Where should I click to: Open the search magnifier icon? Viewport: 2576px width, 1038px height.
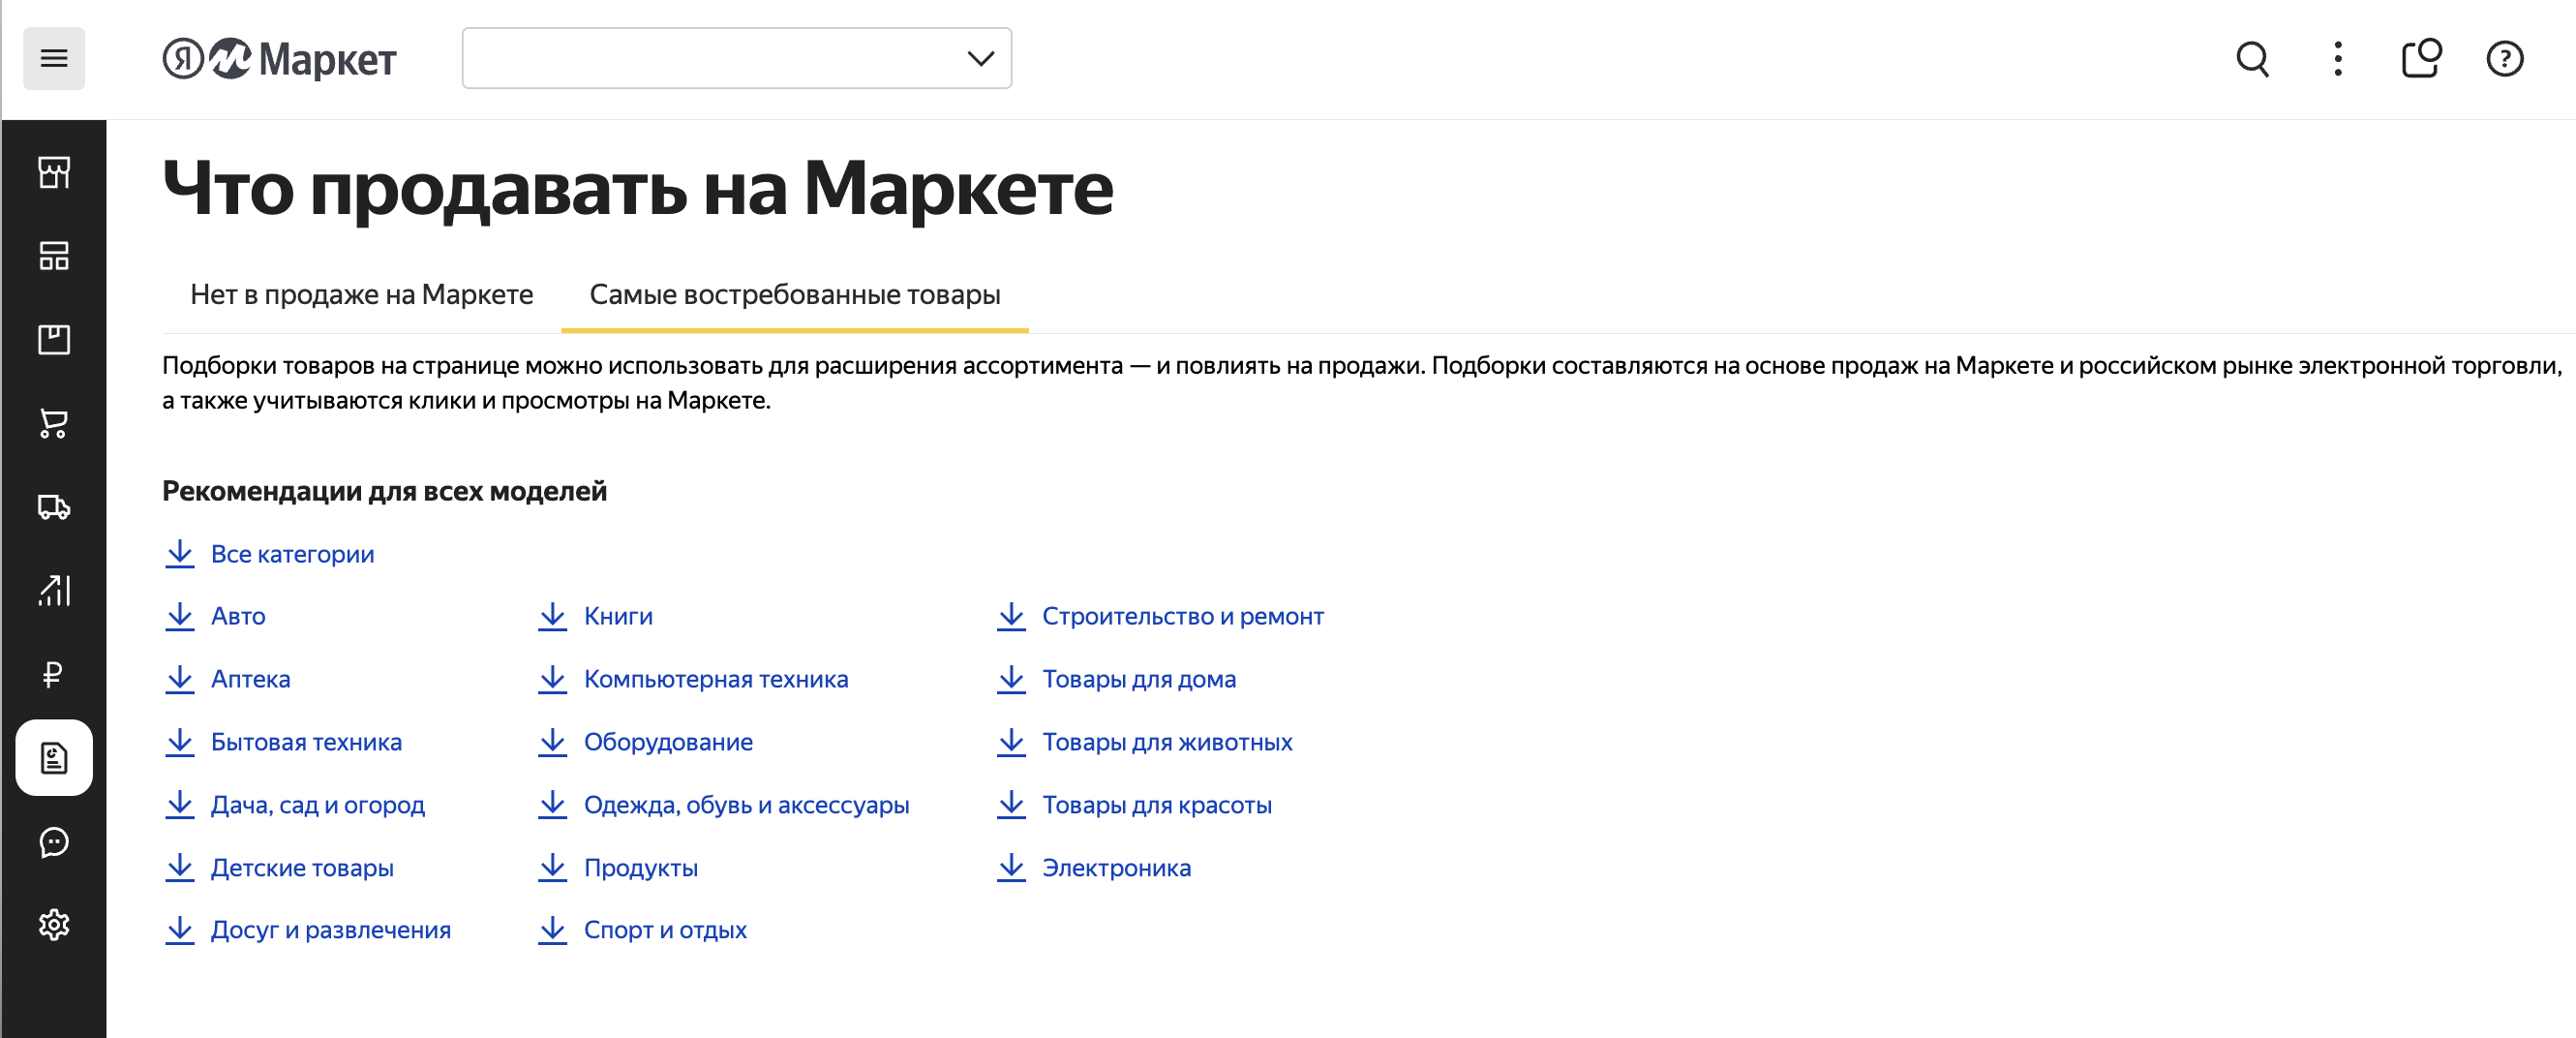point(2252,59)
